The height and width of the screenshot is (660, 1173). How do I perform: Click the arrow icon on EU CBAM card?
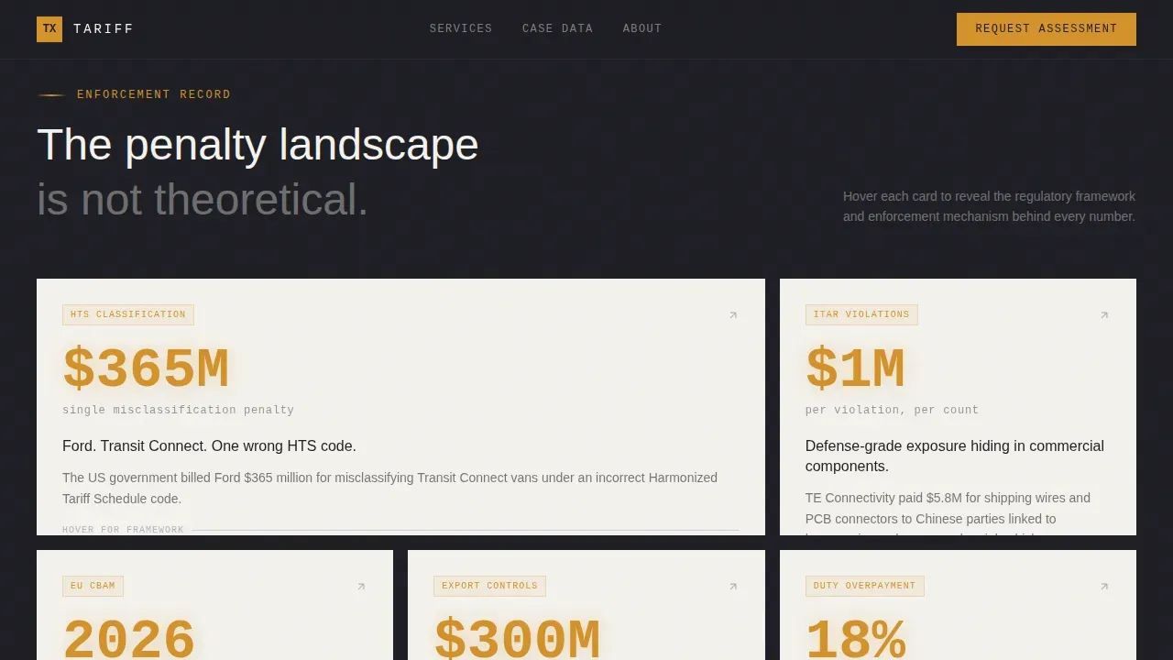click(361, 587)
